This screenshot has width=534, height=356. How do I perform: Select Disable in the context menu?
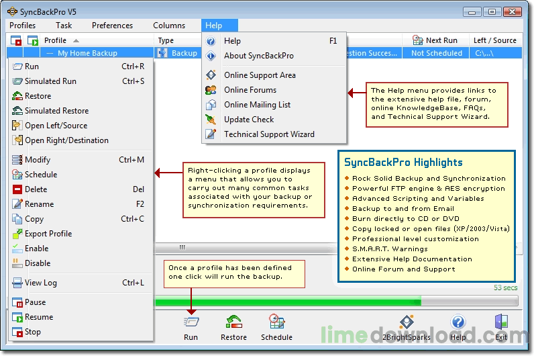coord(81,263)
